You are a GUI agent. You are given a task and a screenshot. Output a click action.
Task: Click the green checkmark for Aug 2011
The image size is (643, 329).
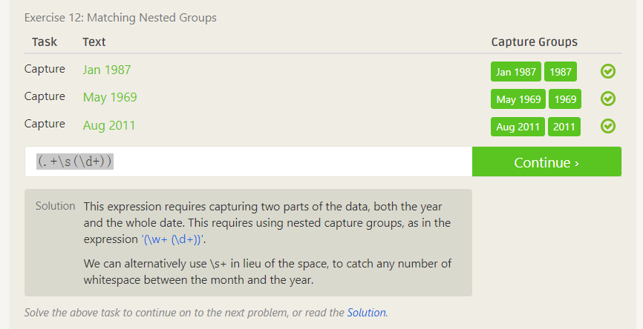pos(607,126)
